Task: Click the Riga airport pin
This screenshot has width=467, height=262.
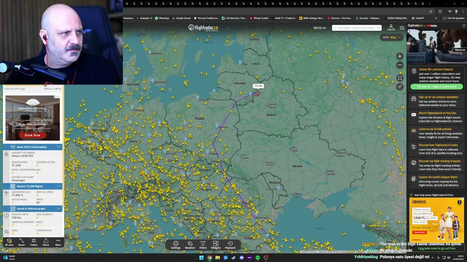Action: coord(240,63)
